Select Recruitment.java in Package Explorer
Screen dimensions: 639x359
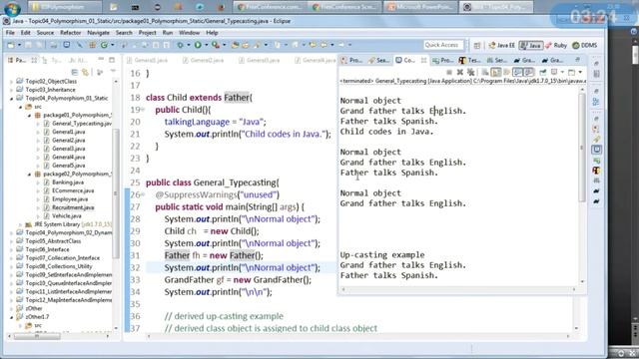69,207
